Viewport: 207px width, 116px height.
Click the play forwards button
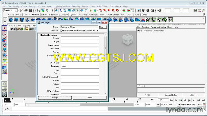pos(189,100)
